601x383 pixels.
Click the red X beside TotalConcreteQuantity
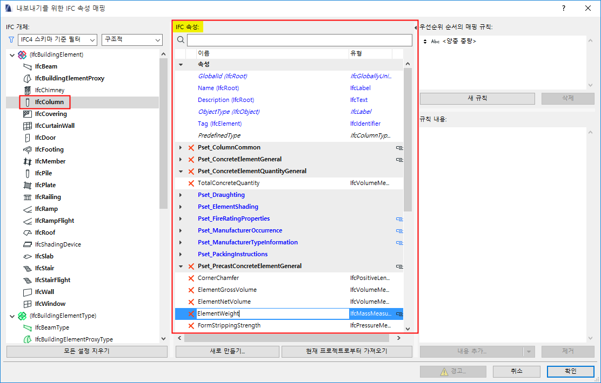(191, 183)
